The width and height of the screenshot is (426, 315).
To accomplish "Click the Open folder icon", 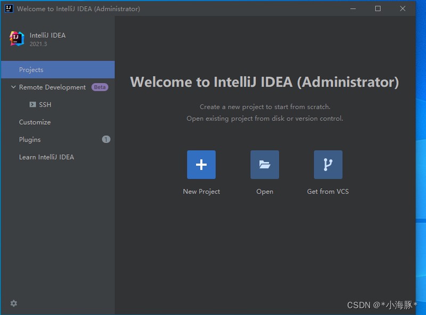I will pyautogui.click(x=265, y=165).
